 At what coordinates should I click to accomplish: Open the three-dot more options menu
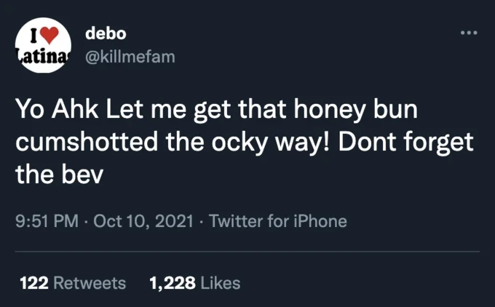469,33
